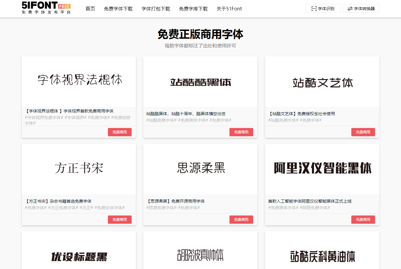
Task: Click 免费商用 on 方正书宋 card
Action: click(120, 220)
